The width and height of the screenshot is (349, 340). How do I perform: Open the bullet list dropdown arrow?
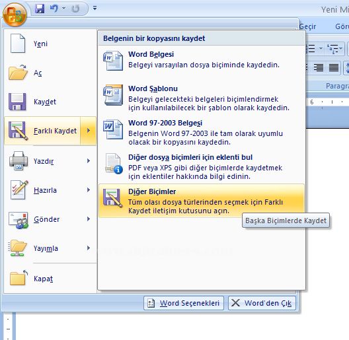tap(321, 48)
